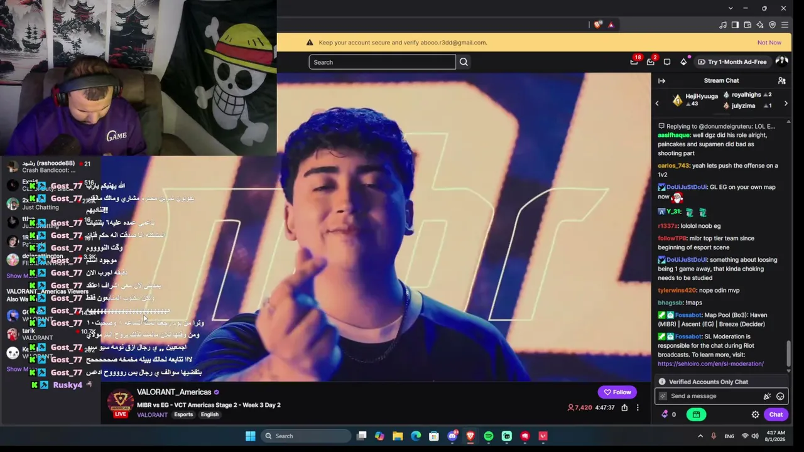Screen dimensions: 804x452
Task: Show hidden system tray icons
Action: point(700,436)
